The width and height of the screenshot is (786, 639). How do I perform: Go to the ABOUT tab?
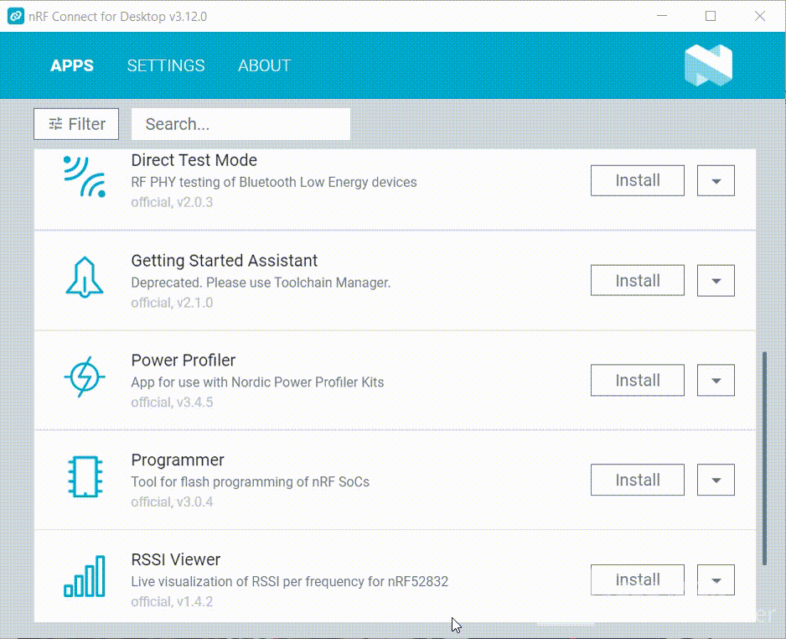point(264,65)
